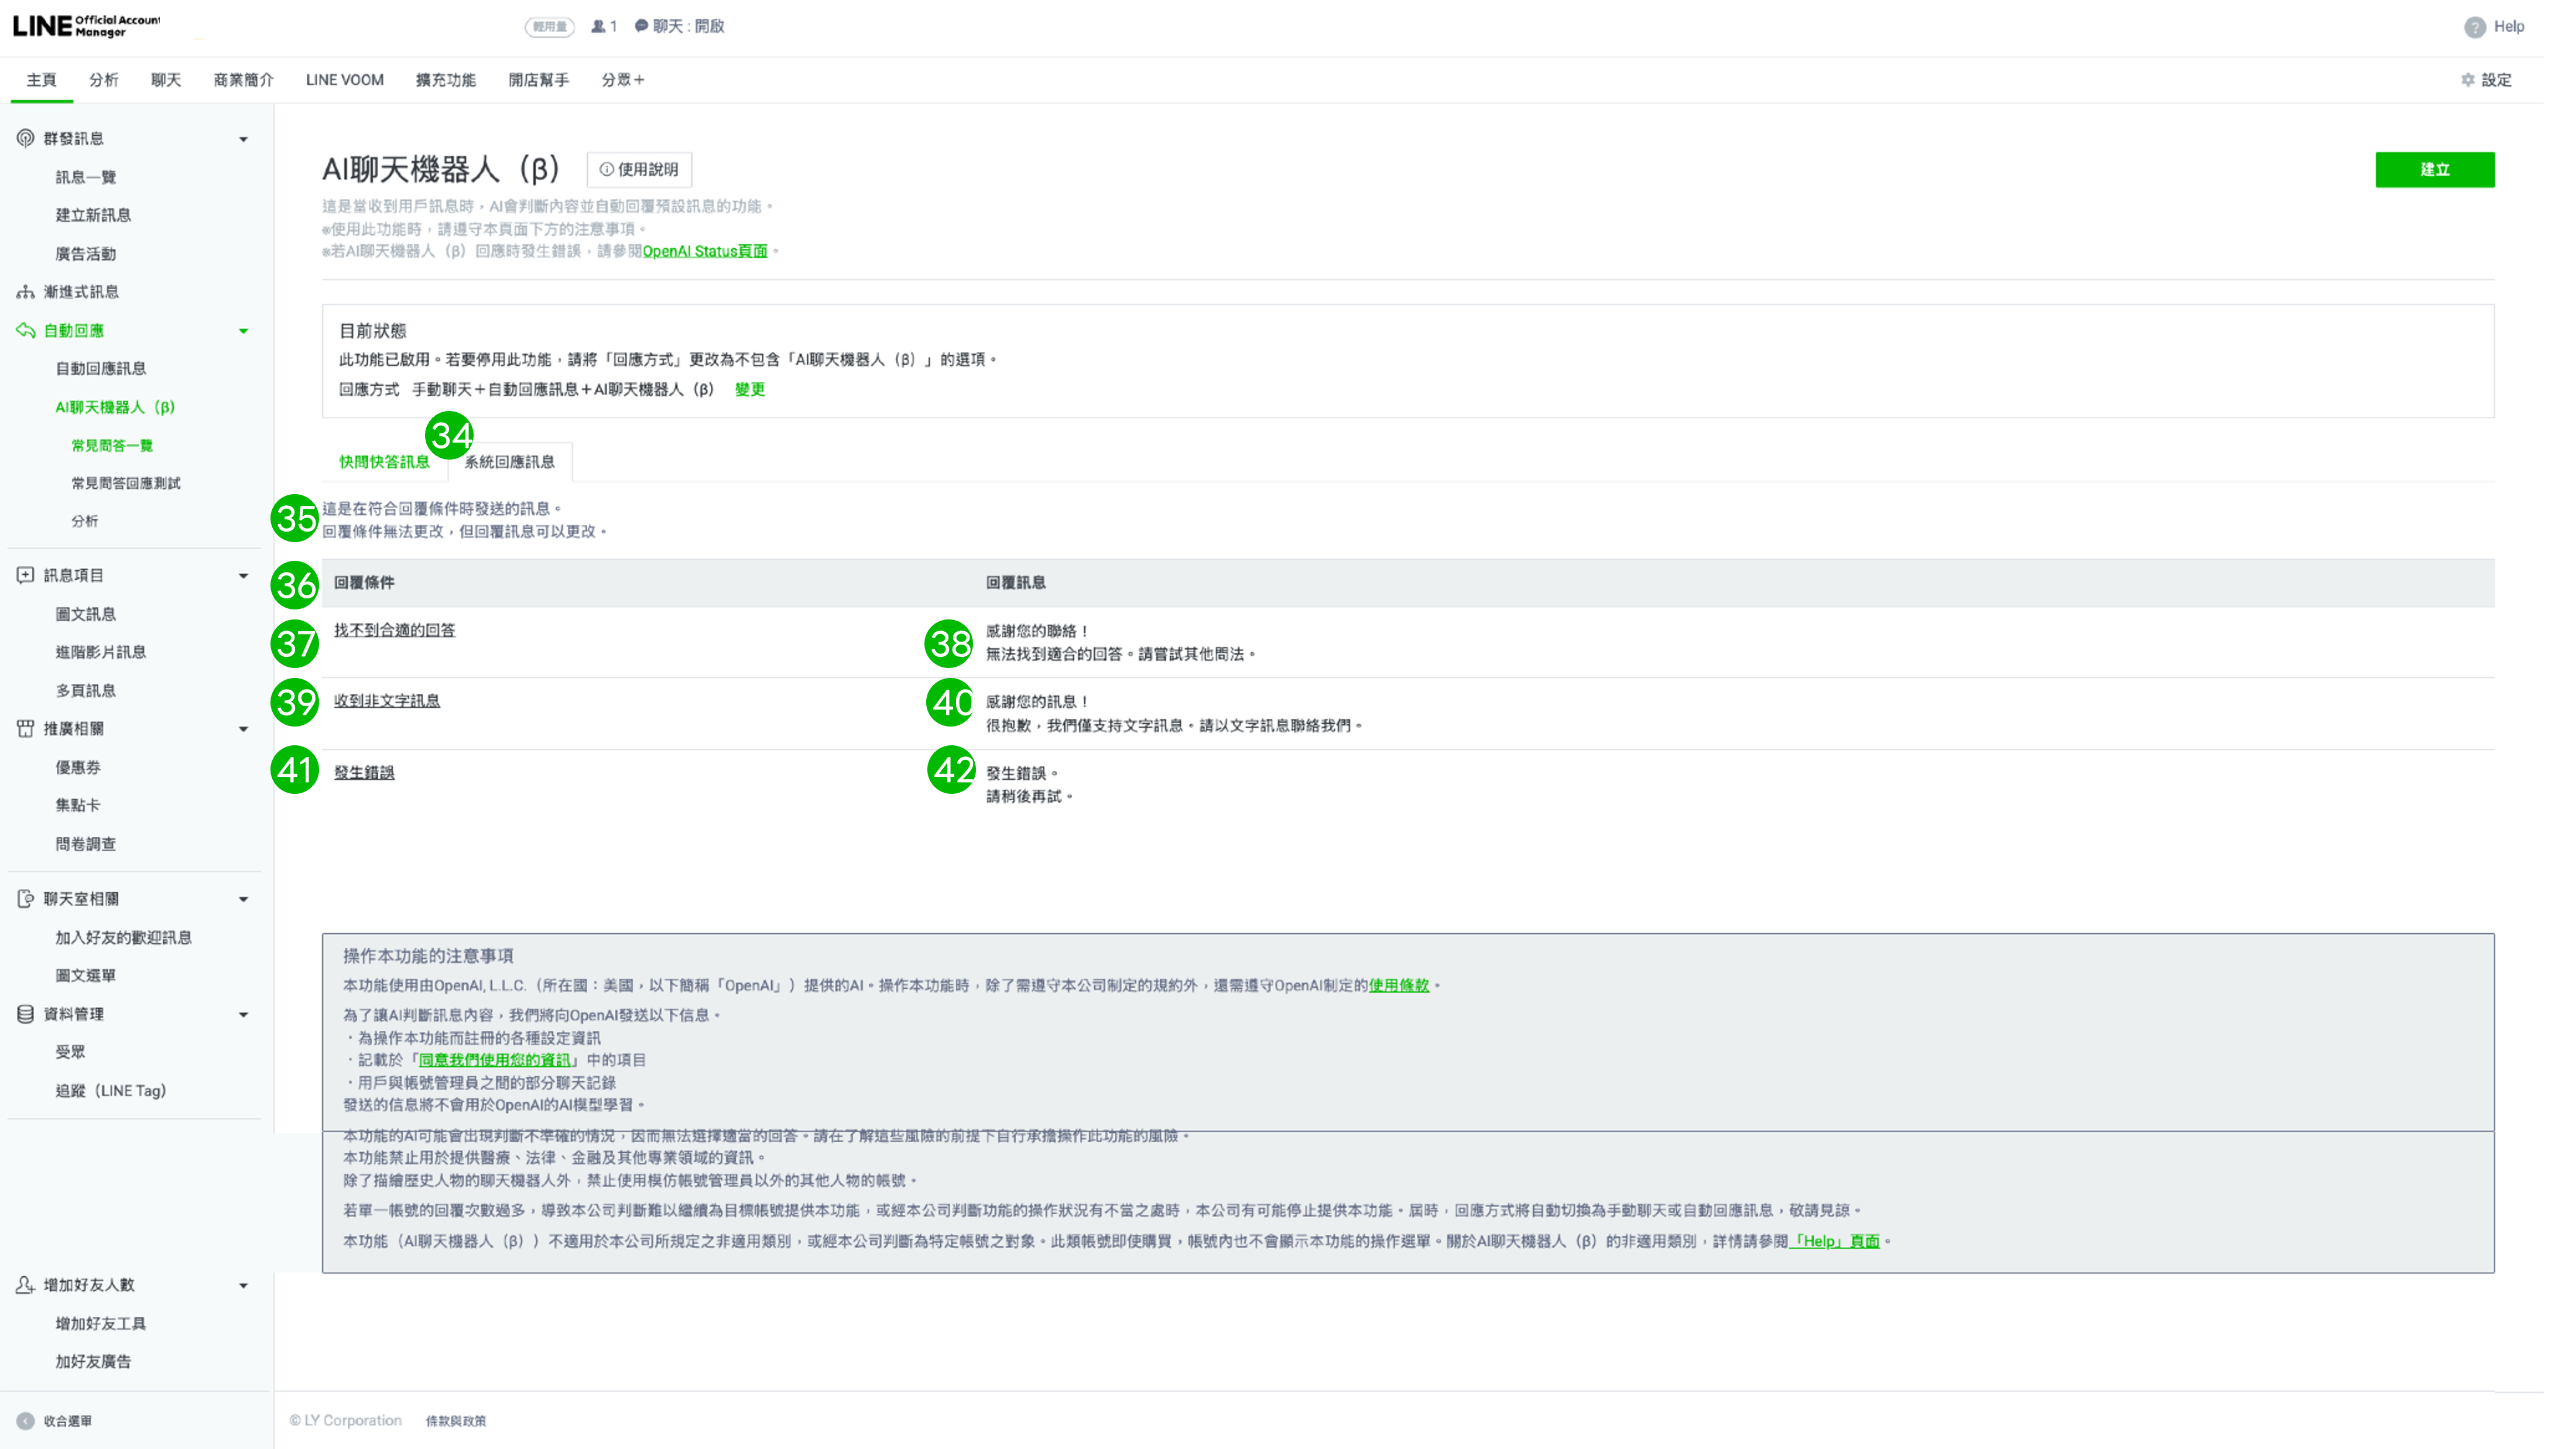Image resolution: width=2576 pixels, height=1449 pixels.
Task: Open the OpenAI Status頁面 link
Action: point(704,251)
